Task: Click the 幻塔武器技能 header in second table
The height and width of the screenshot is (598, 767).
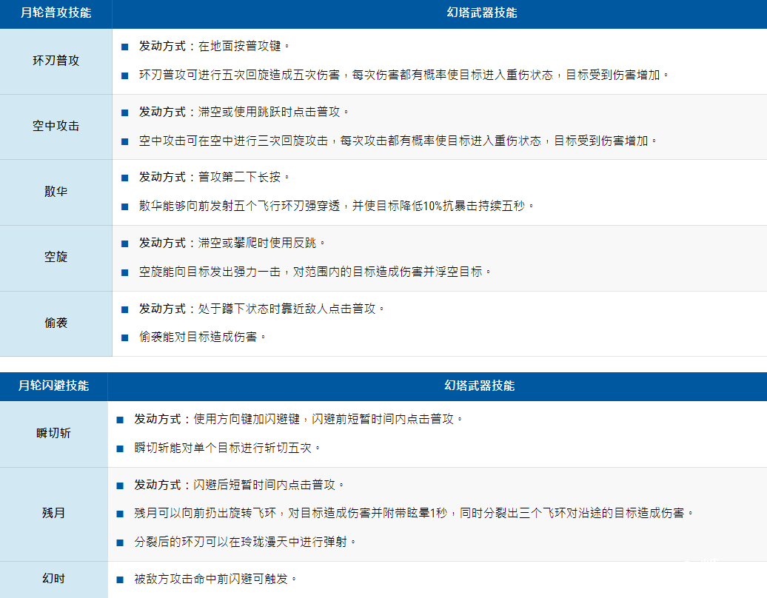Action: click(x=480, y=386)
